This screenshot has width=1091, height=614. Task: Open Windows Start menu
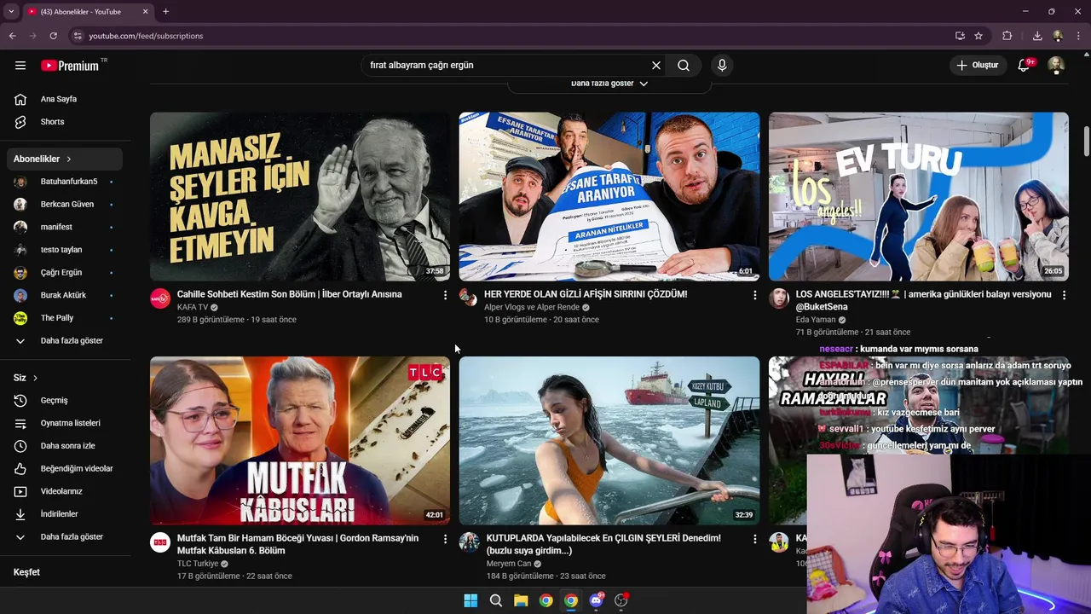point(470,600)
